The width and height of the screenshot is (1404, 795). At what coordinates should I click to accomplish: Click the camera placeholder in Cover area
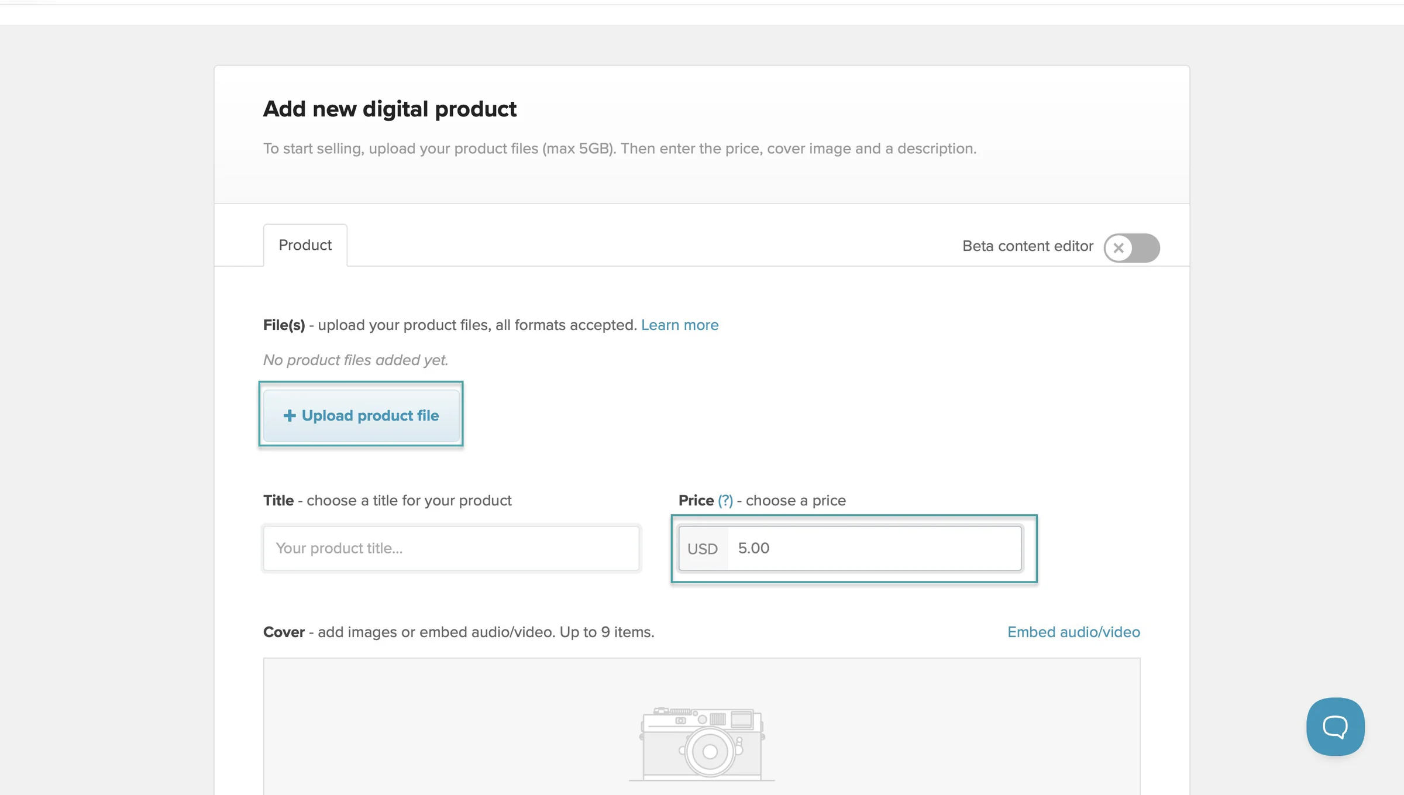[x=701, y=744]
